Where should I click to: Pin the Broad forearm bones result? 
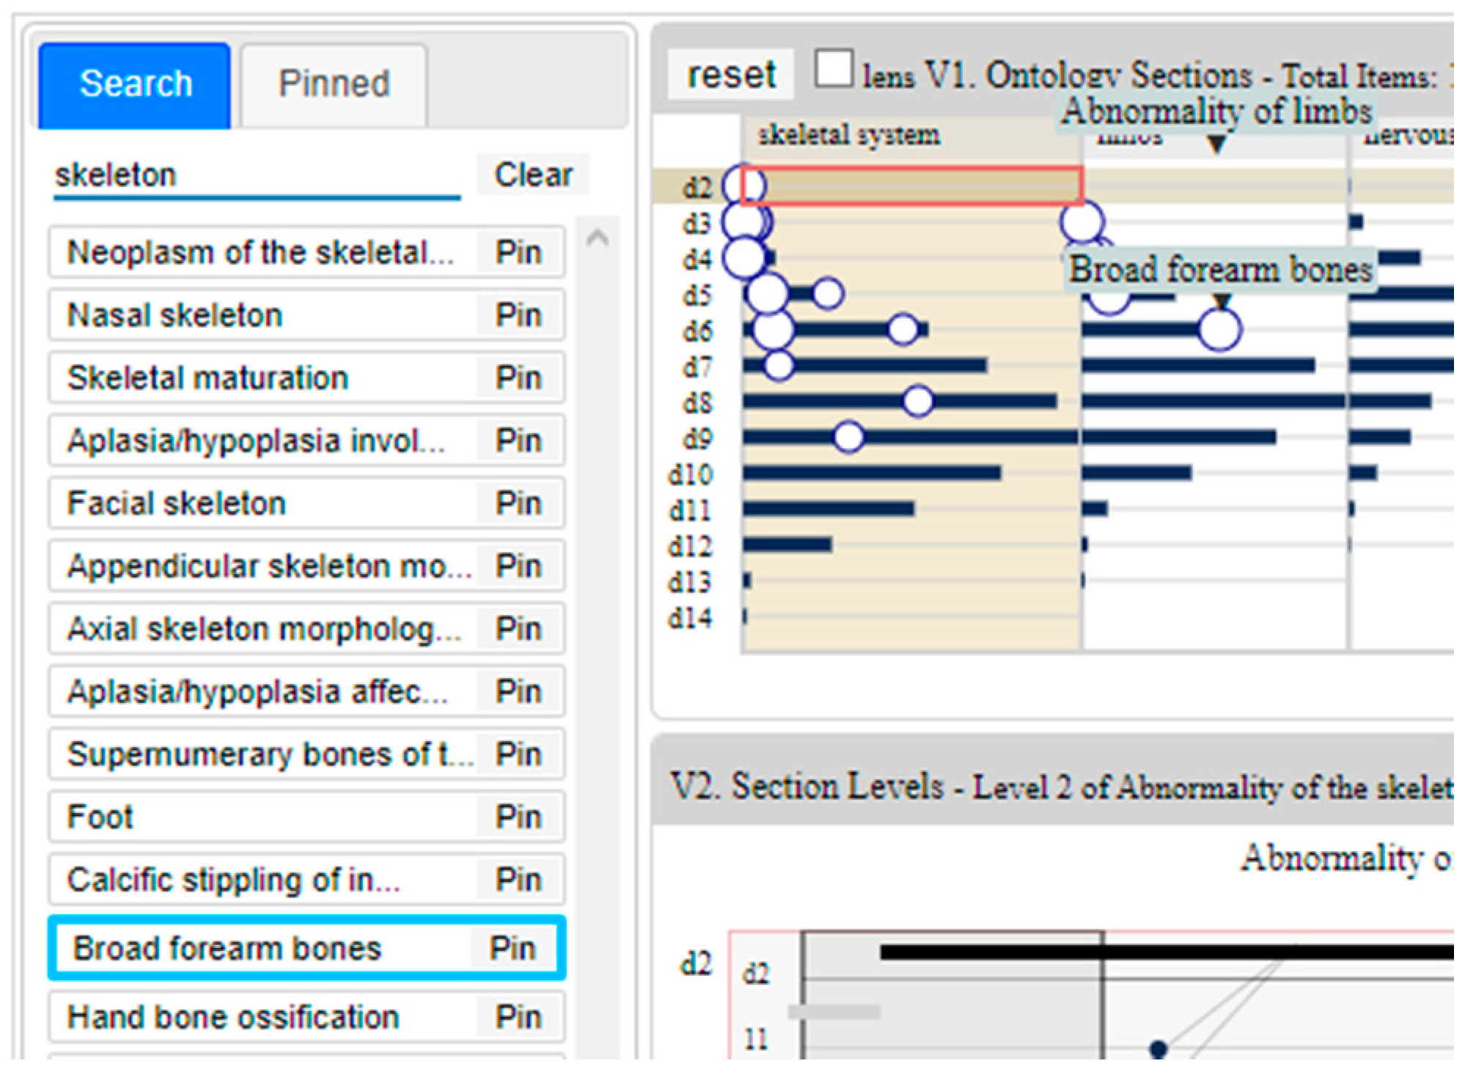[x=513, y=948]
